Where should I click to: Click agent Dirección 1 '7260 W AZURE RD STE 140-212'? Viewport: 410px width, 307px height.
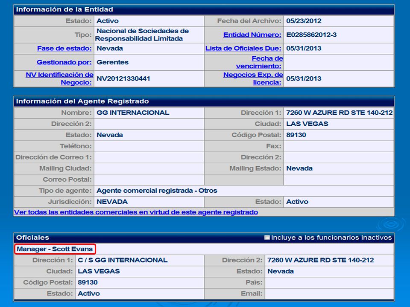(339, 113)
